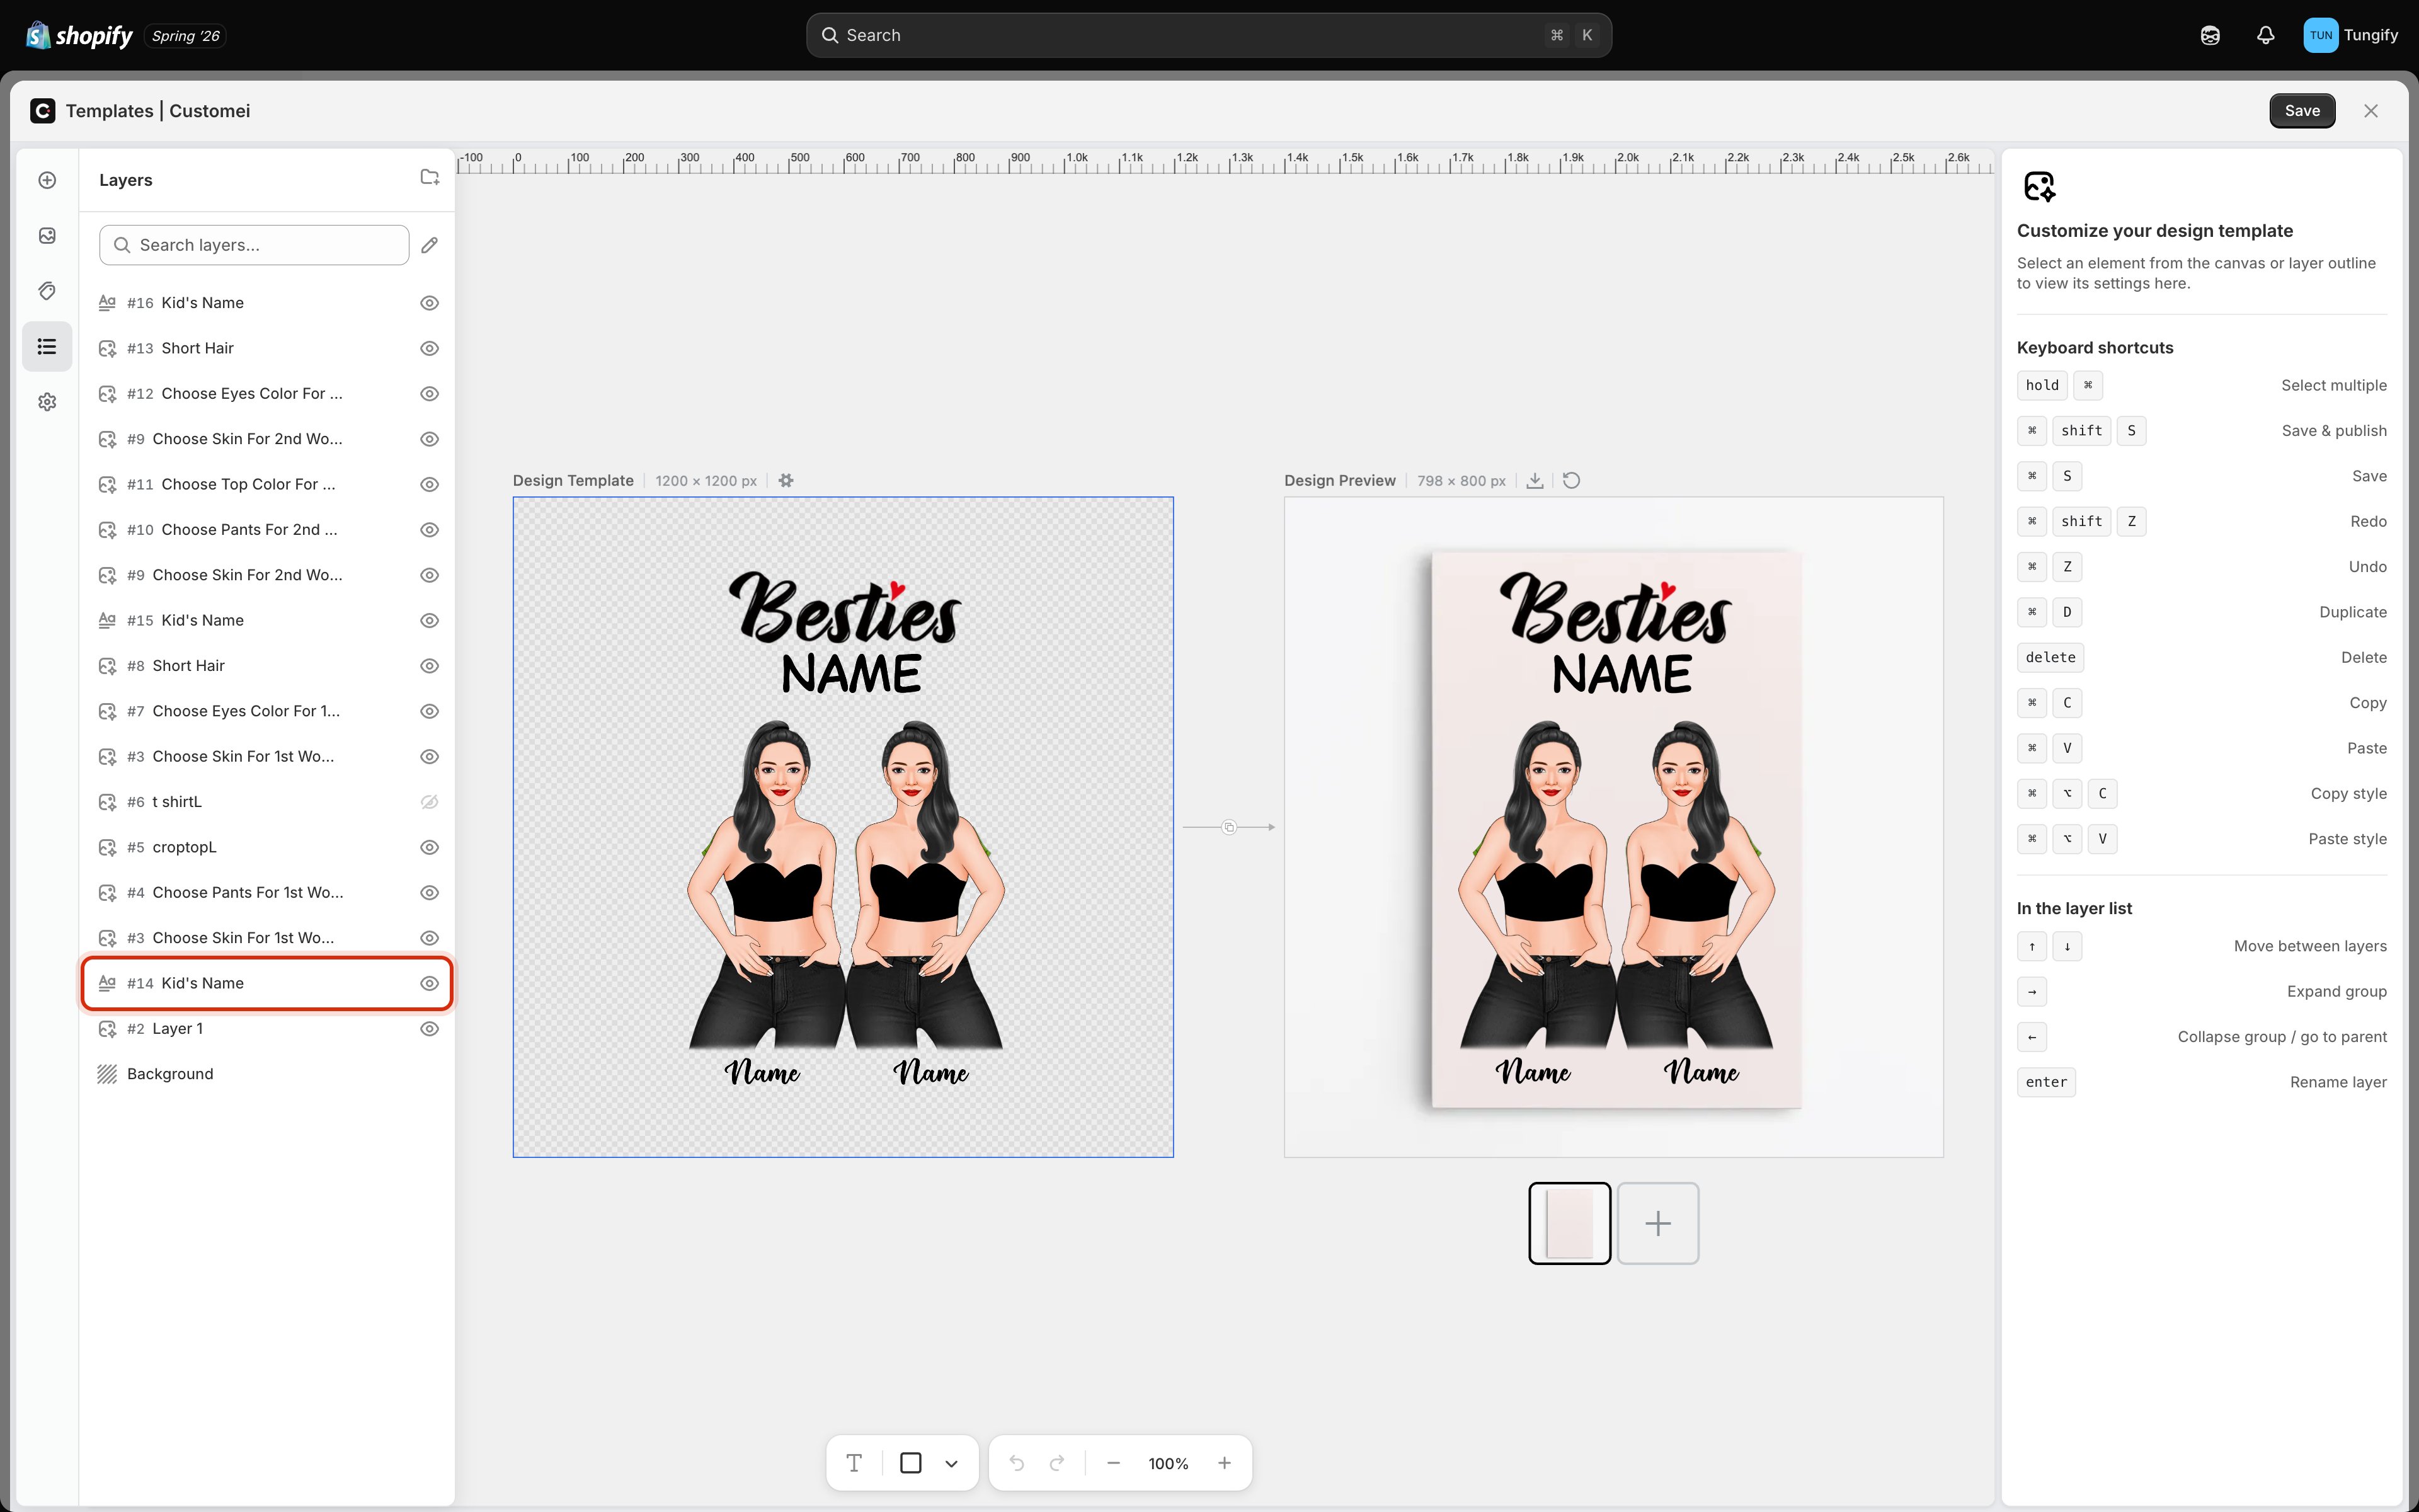Hide the #15 Kid's Name layer
2419x1512 pixels.
pos(430,620)
